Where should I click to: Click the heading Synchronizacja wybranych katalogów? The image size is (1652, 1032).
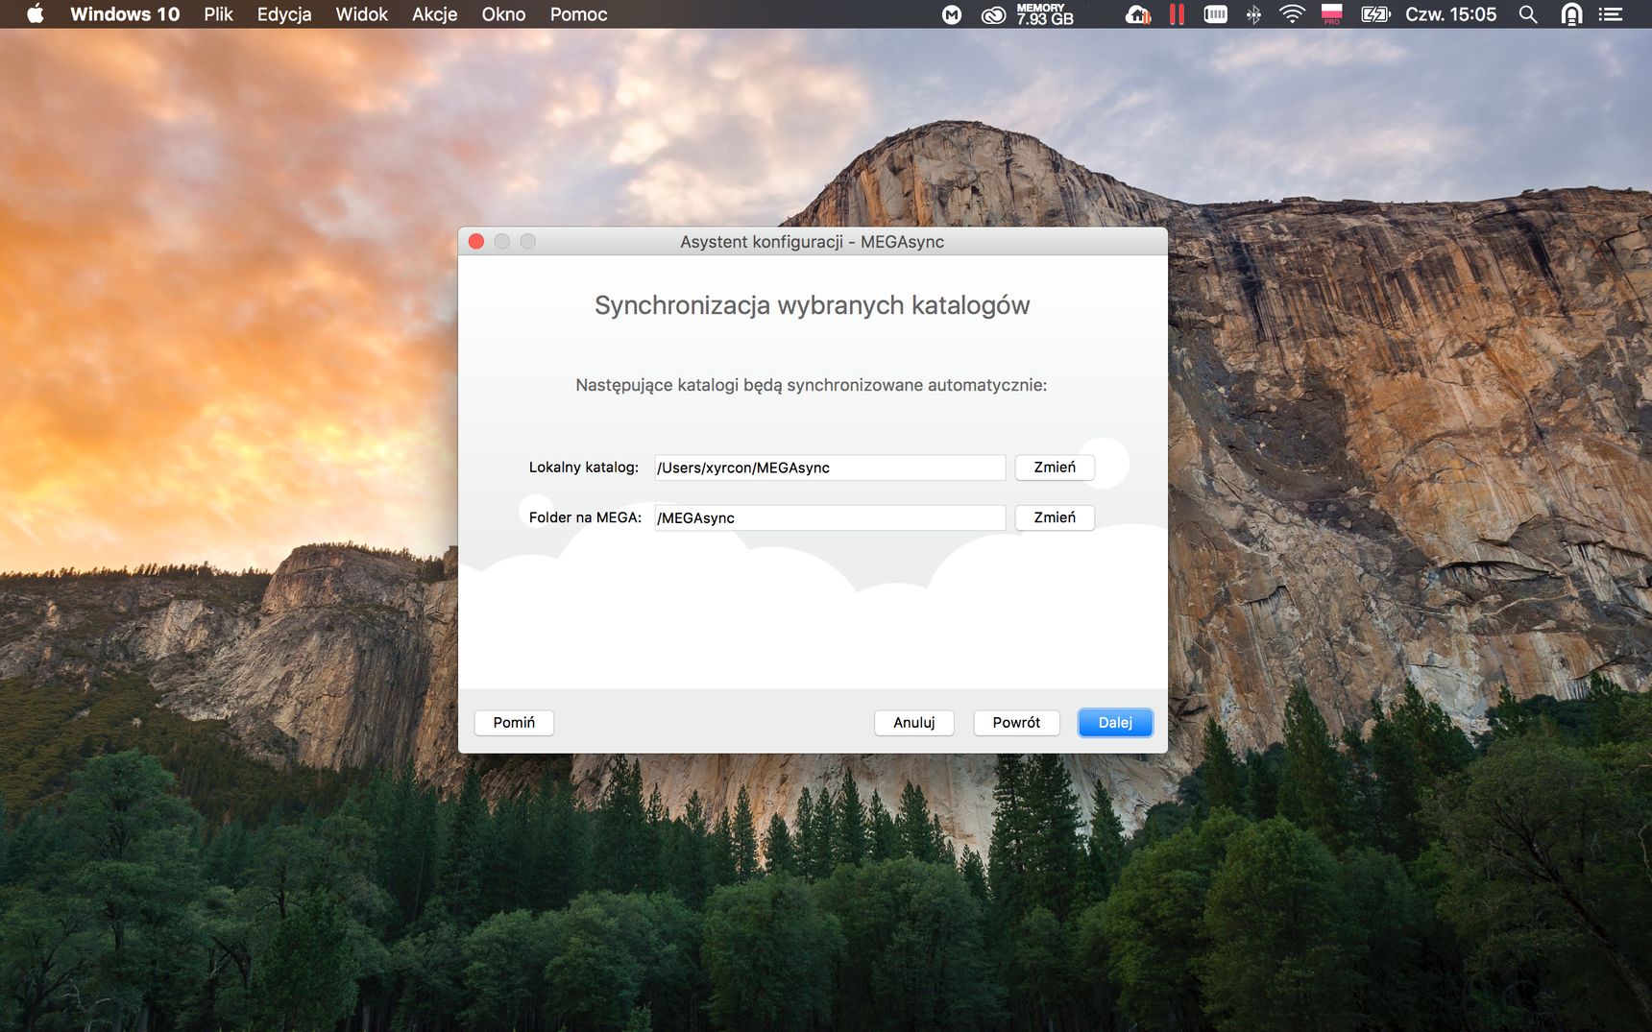813,305
